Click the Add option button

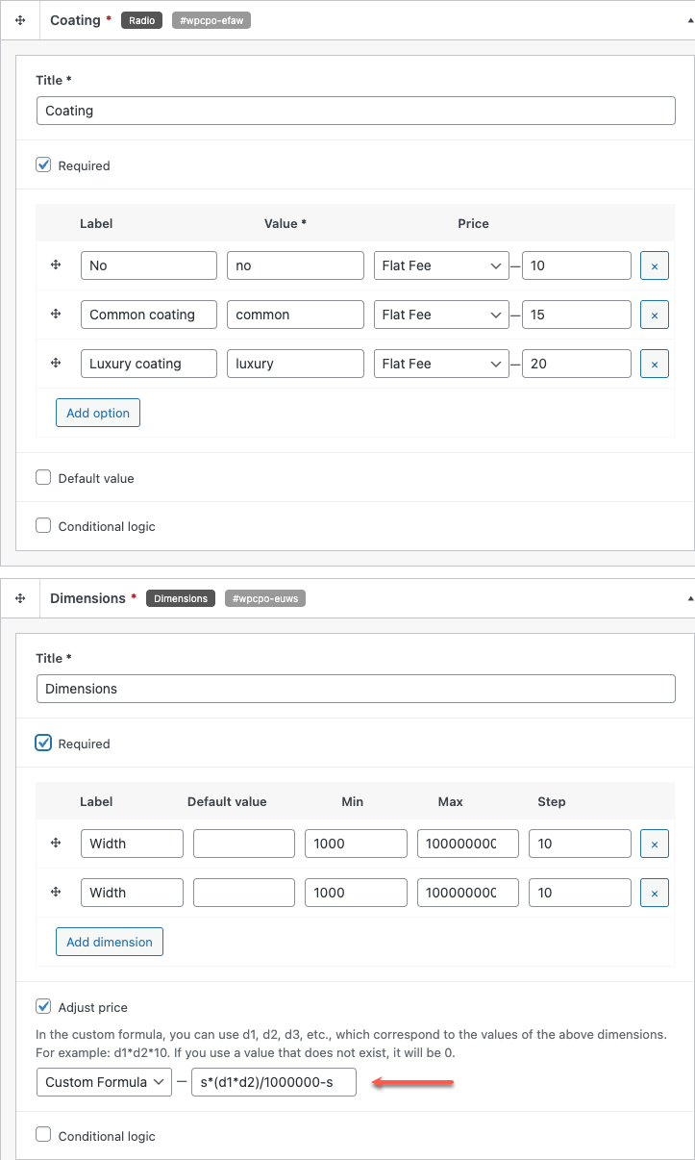(98, 413)
